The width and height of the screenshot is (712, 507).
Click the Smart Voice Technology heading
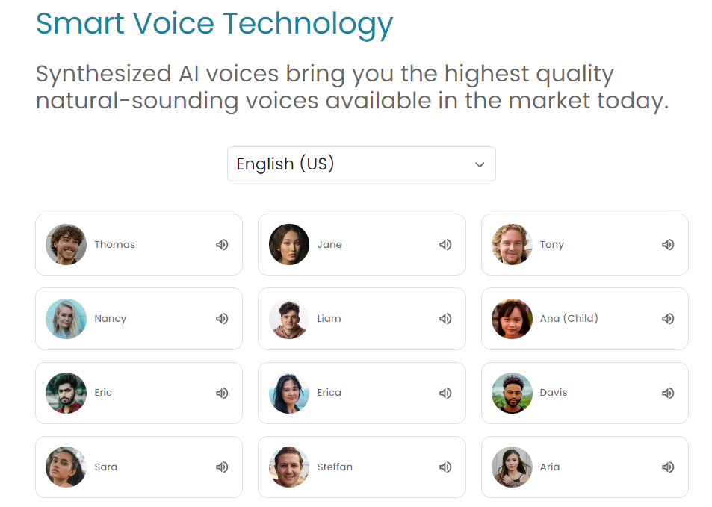click(214, 24)
